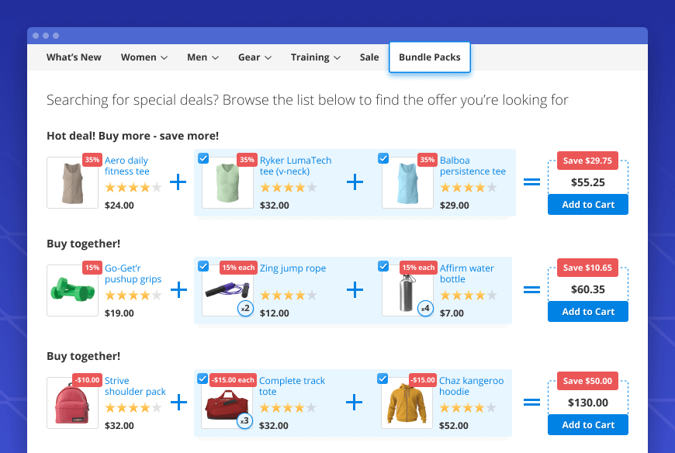Screen dimensions: 675x453
Task: Add the Save $29.75 bundle to cart
Action: [x=587, y=204]
